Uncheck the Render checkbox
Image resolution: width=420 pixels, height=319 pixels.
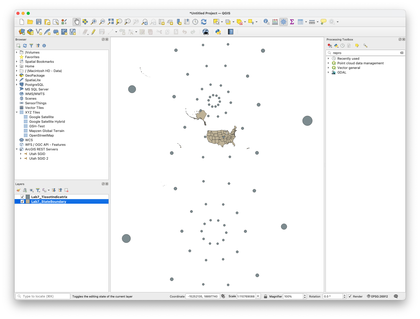350,296
